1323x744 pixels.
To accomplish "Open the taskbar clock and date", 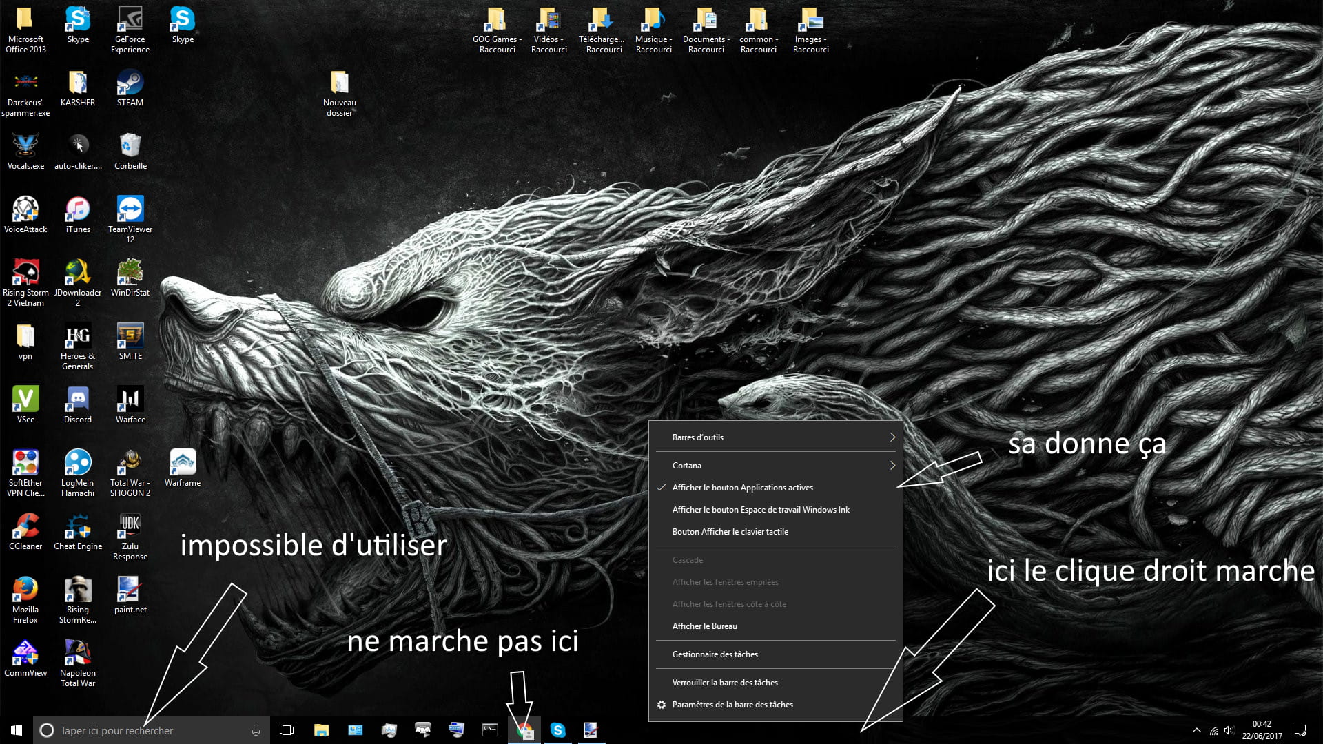I will [x=1262, y=730].
